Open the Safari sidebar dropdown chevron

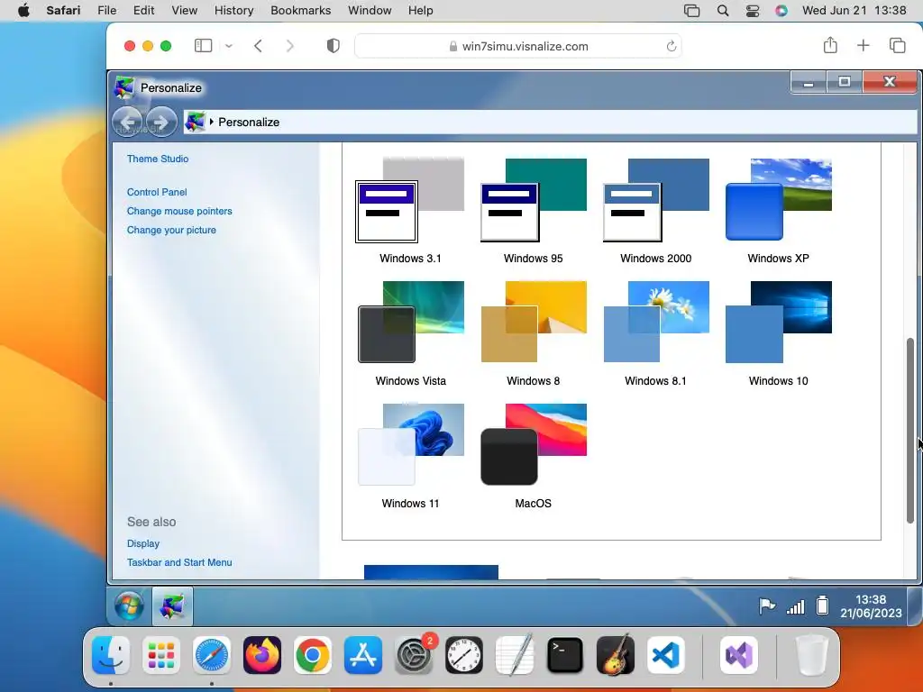point(229,46)
